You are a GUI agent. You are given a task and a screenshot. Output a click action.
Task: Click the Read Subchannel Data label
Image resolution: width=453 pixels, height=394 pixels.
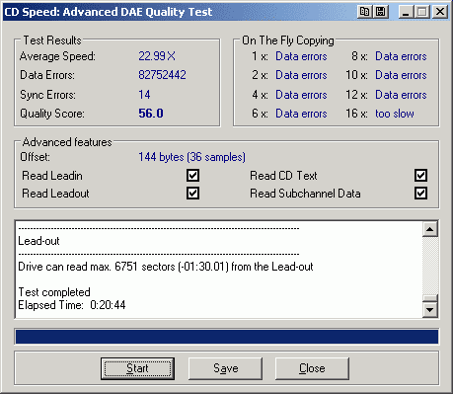[x=305, y=194]
